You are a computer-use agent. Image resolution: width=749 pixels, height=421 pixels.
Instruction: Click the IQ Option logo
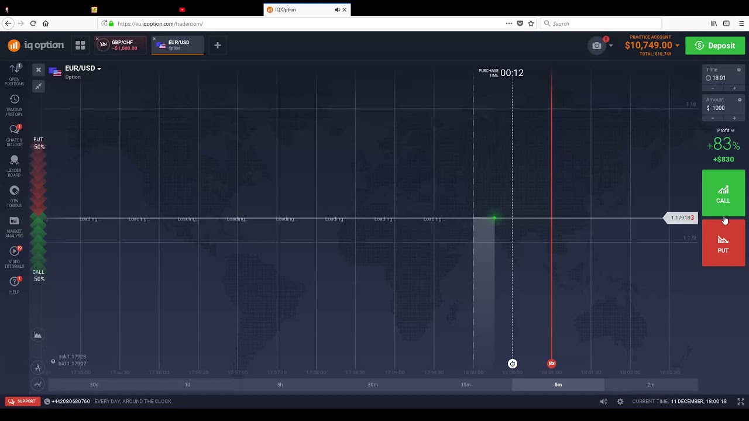[x=36, y=45]
